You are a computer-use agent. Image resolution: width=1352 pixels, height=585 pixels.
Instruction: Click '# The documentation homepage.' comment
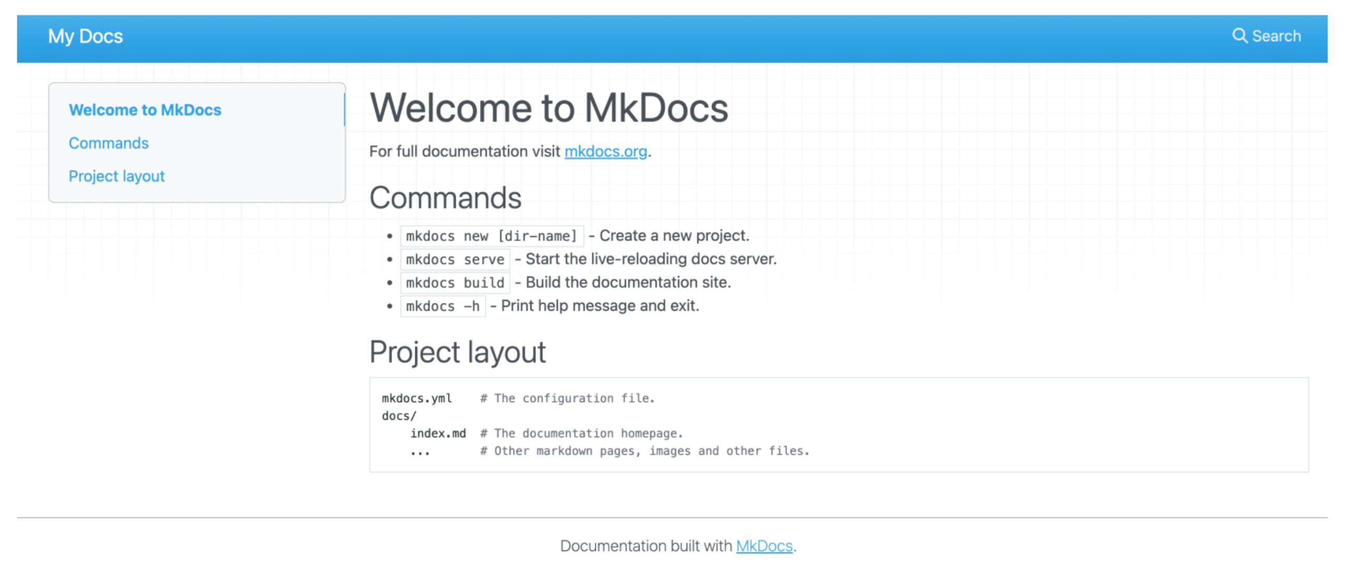click(582, 433)
